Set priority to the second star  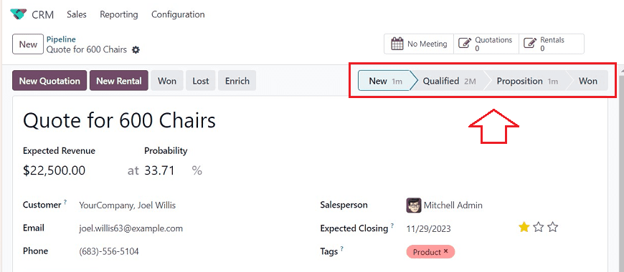(x=538, y=227)
